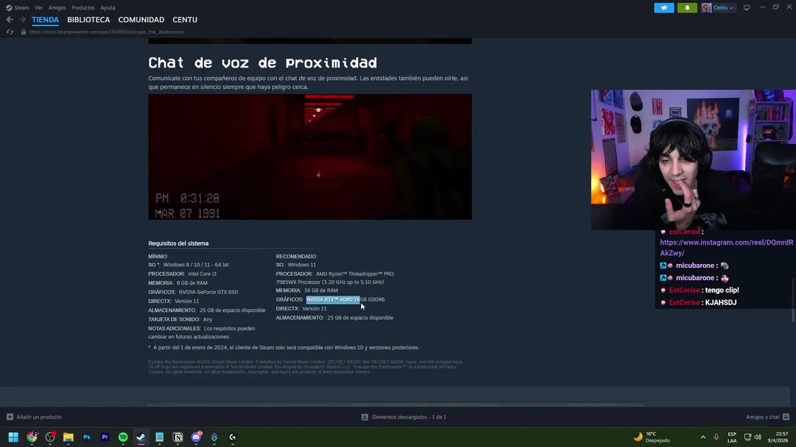
Task: Go forward with the Steam forward arrow
Action: tap(22, 20)
